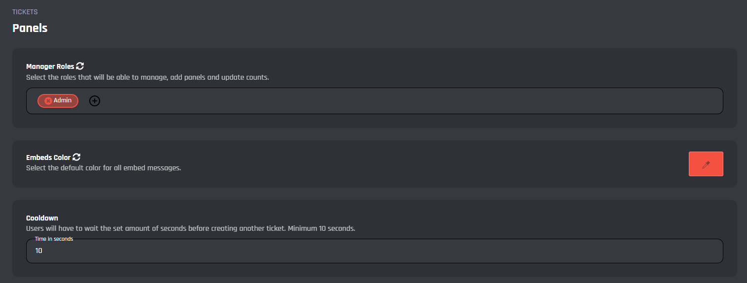747x283 pixels.
Task: Click the Embeds Color title text
Action: 48,158
